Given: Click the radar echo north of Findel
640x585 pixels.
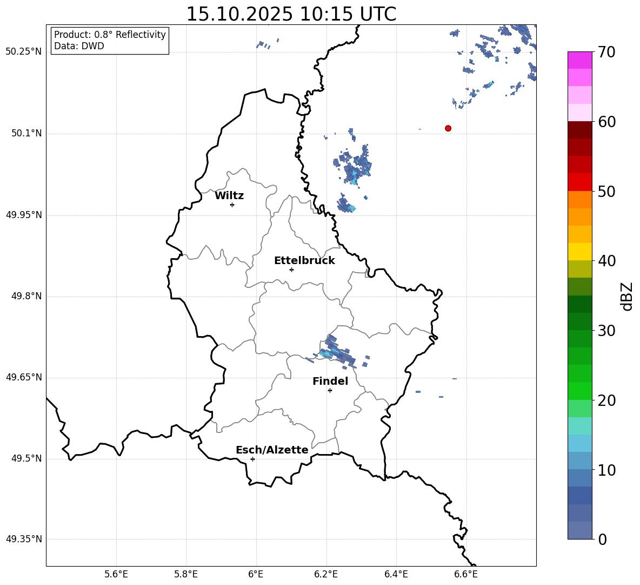Looking at the screenshot, I should pos(337,352).
